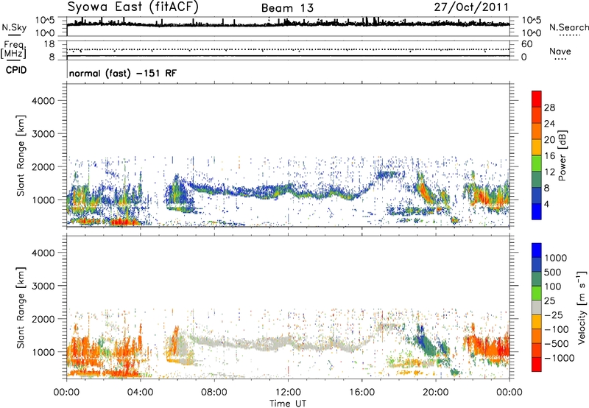Click the '1000' tick on the velocity colorbar
589x408 pixels.
(x=556, y=258)
